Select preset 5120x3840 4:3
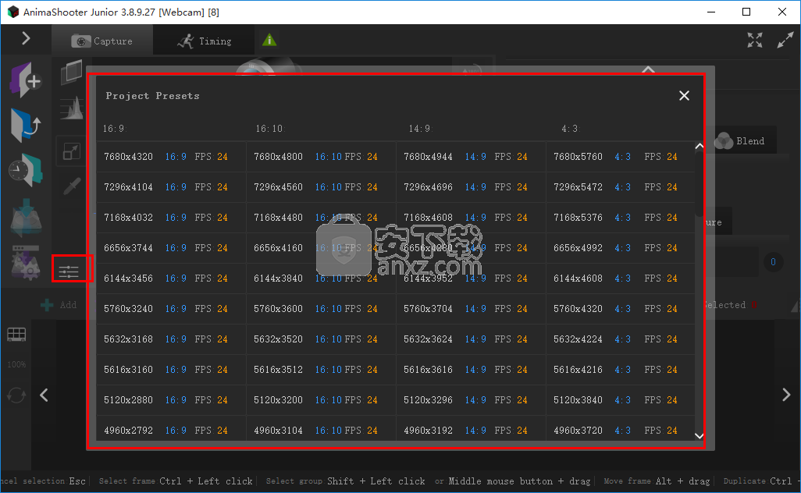Screen dimensions: 801x493 click(621, 400)
